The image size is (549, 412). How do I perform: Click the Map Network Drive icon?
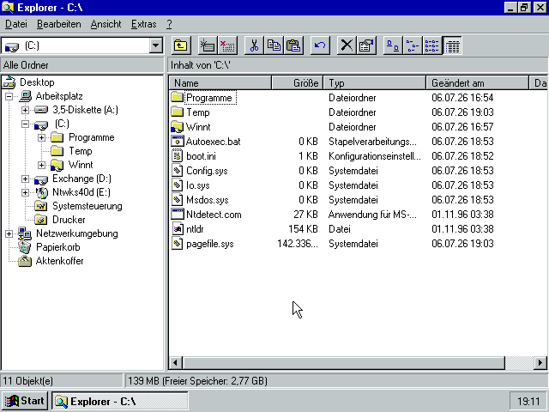point(208,45)
